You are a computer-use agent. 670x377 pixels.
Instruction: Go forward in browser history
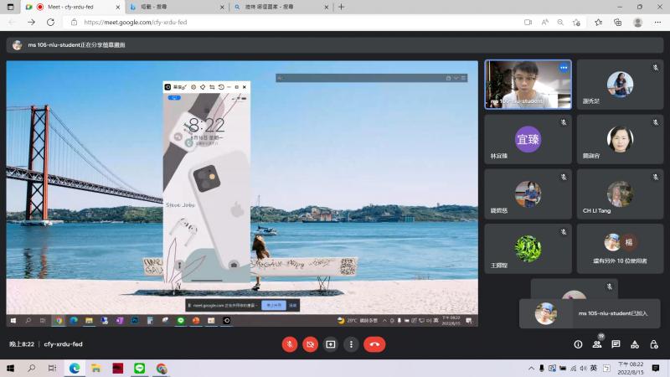click(x=31, y=23)
